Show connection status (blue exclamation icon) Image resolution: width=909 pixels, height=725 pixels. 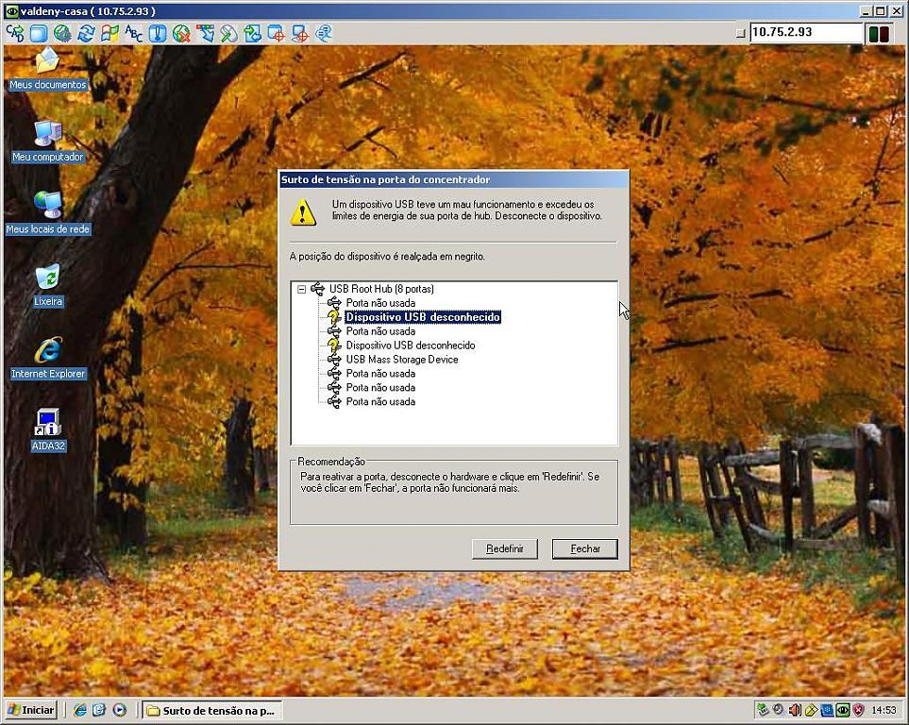[x=157, y=33]
